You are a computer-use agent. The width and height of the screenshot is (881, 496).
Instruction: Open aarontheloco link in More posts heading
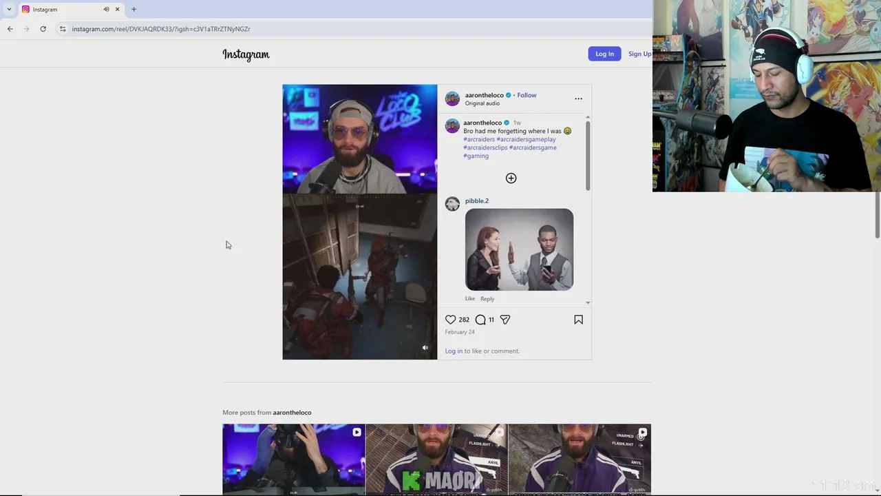coord(292,413)
